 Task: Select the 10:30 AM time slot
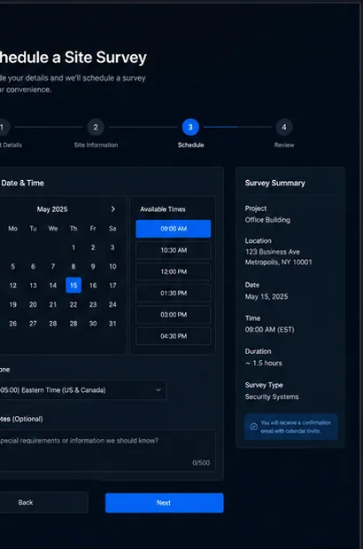pyautogui.click(x=174, y=250)
